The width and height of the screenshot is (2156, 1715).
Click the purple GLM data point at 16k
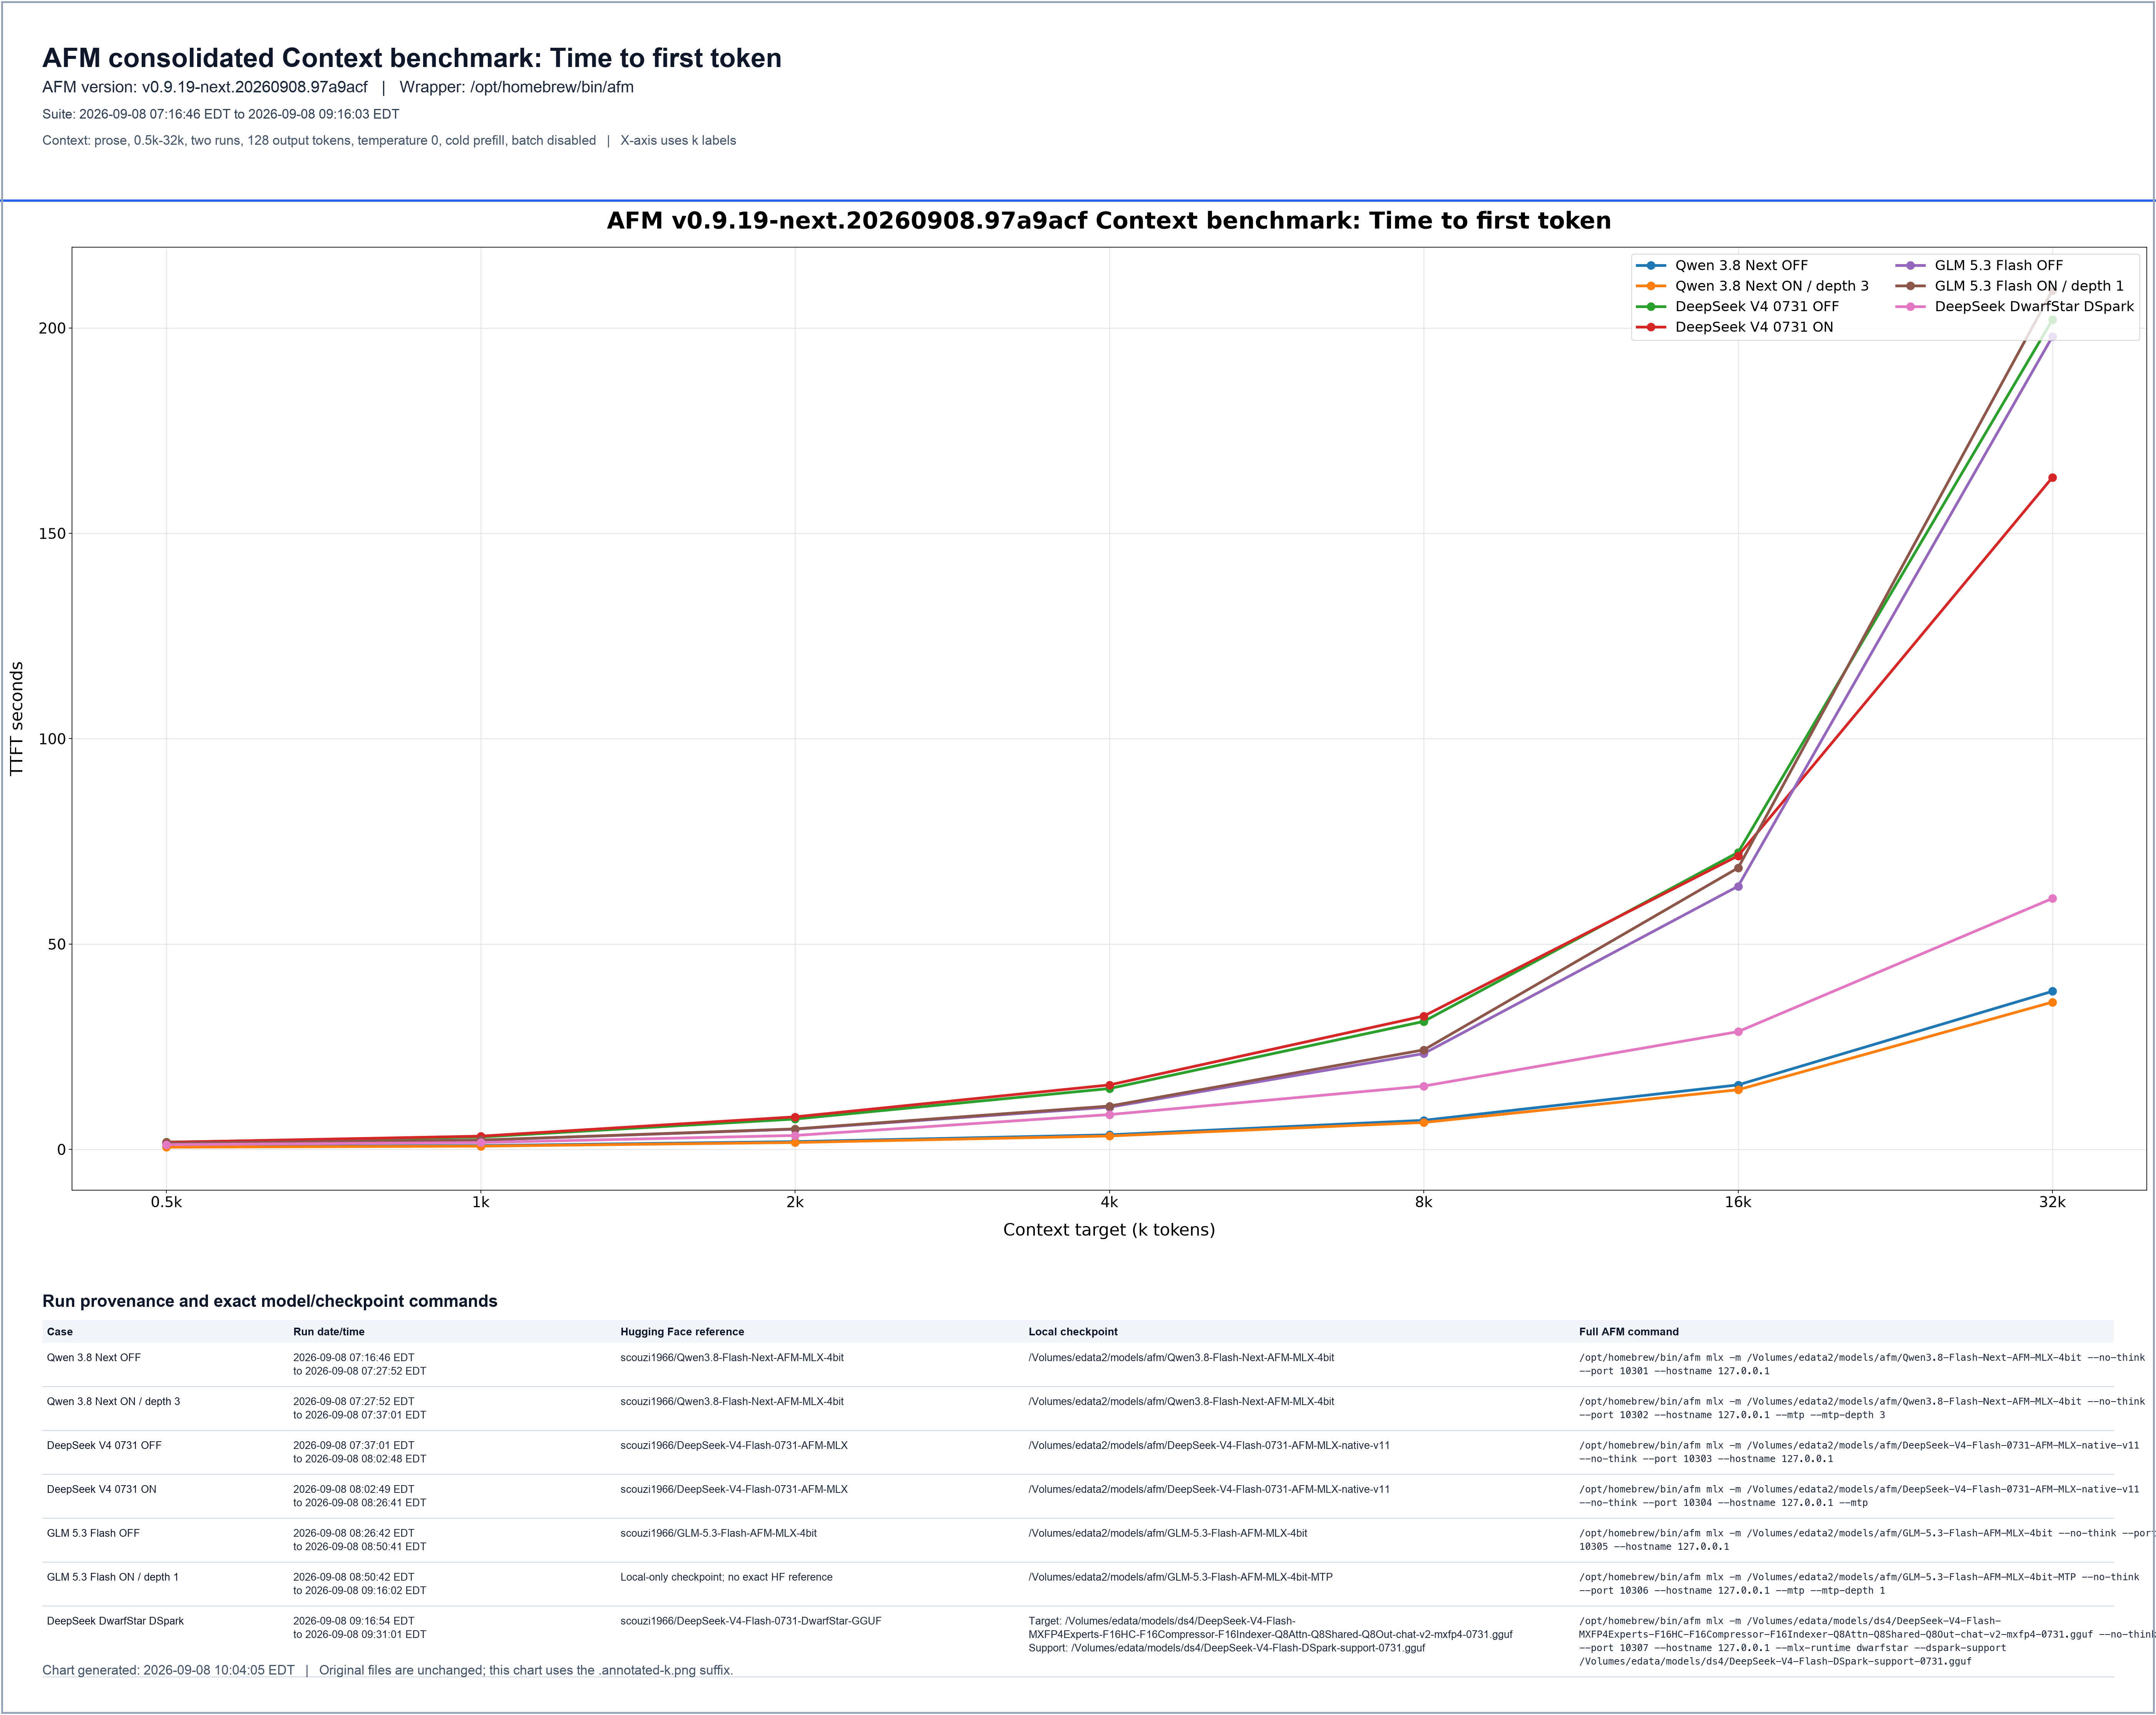pos(1738,886)
